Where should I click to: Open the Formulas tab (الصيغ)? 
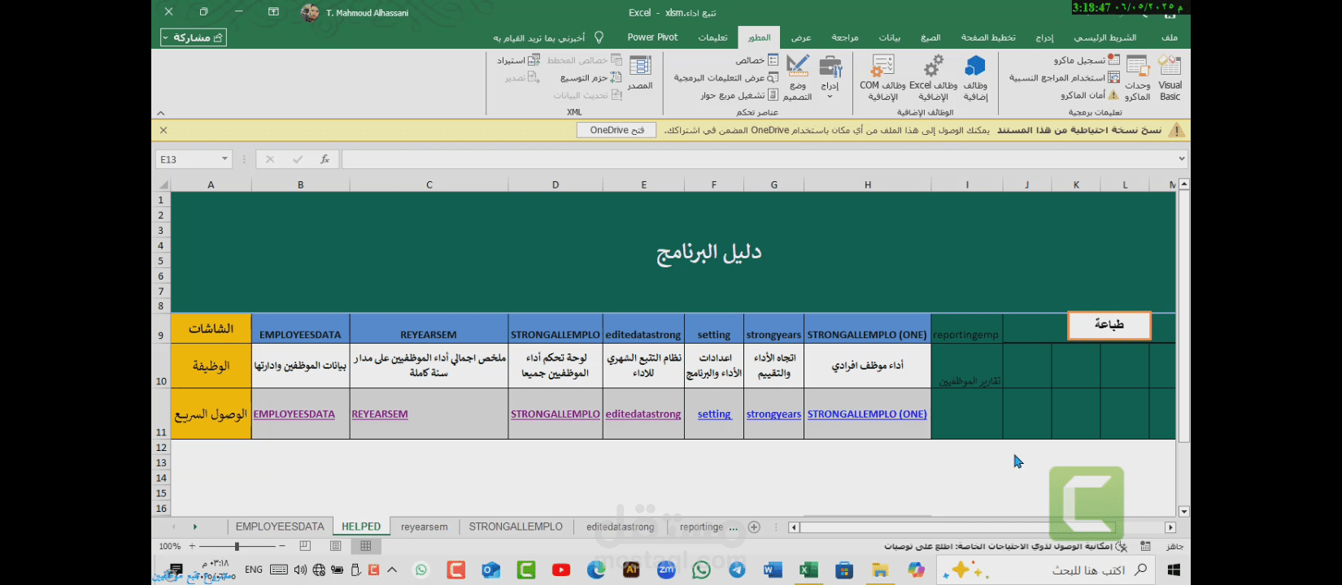tap(930, 37)
